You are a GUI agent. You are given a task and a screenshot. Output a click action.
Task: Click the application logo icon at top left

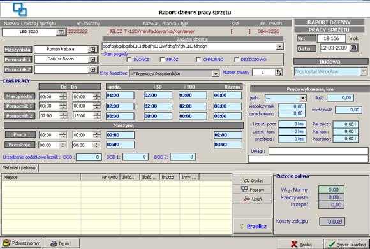pos(20,10)
